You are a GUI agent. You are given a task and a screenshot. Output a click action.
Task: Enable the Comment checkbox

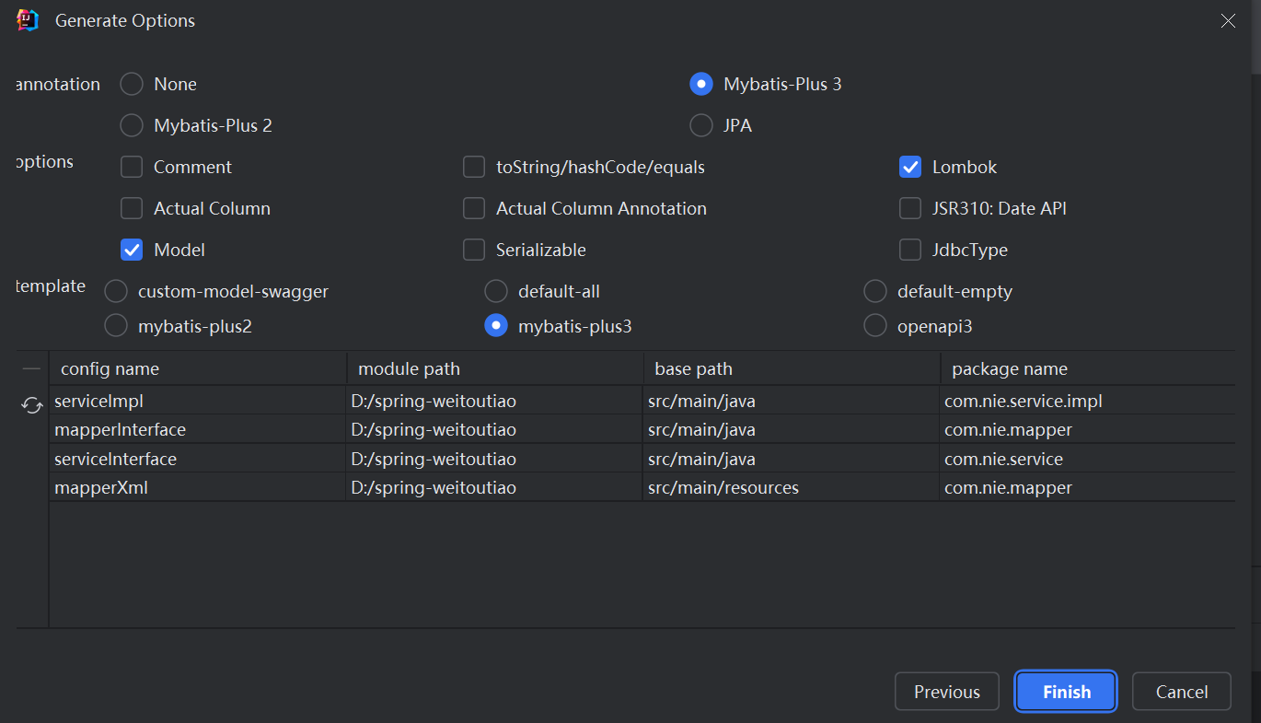pos(132,167)
